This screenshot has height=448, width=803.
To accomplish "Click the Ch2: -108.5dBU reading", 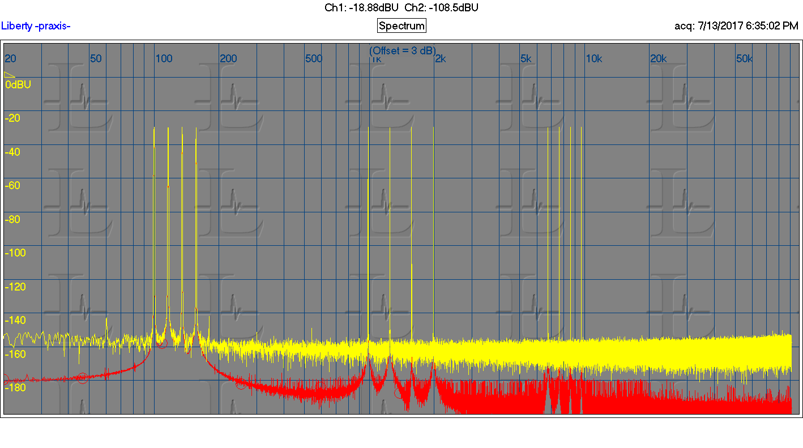I will tap(442, 8).
